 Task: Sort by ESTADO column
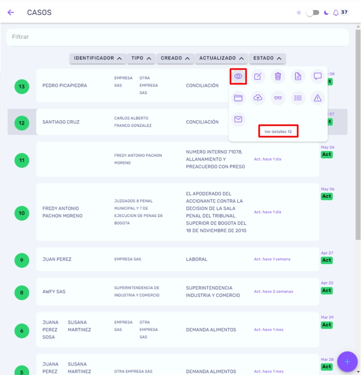click(x=267, y=58)
